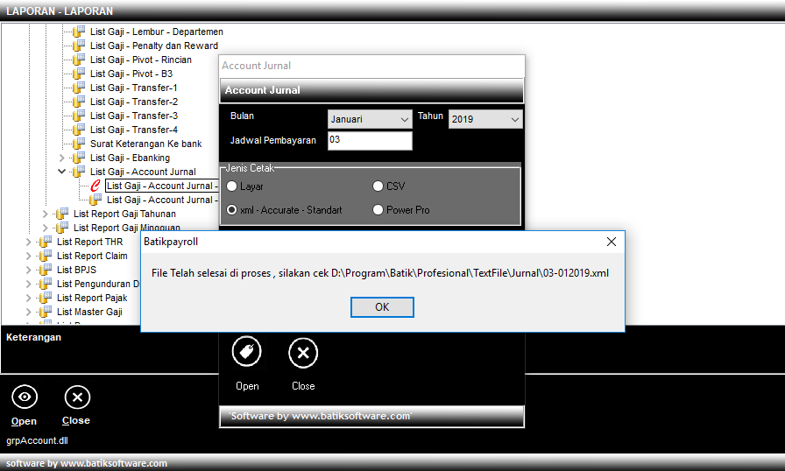
Task: Click the Jadwal Pembayaran input field
Action: (369, 140)
